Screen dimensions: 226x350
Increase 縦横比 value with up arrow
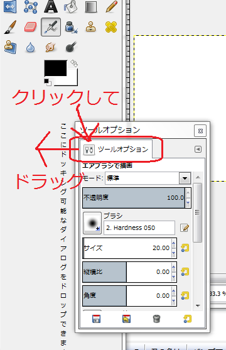[173, 267]
